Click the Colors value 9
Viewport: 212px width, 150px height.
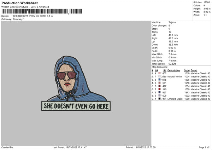pos(204,6)
